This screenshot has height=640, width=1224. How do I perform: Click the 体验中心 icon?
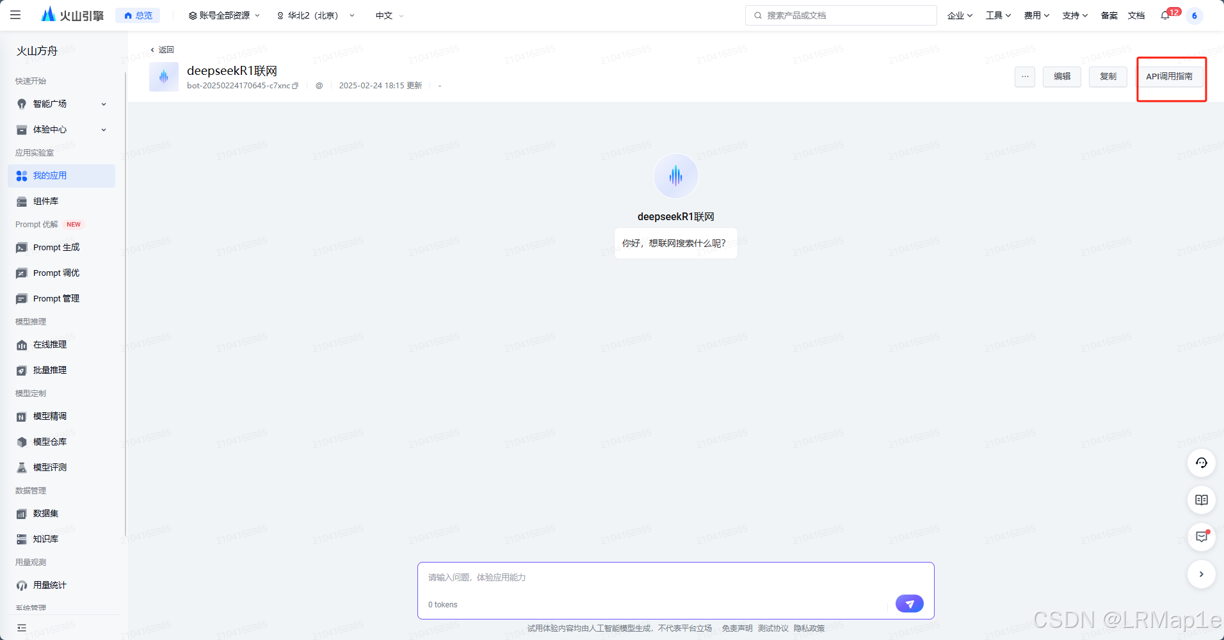coord(22,129)
